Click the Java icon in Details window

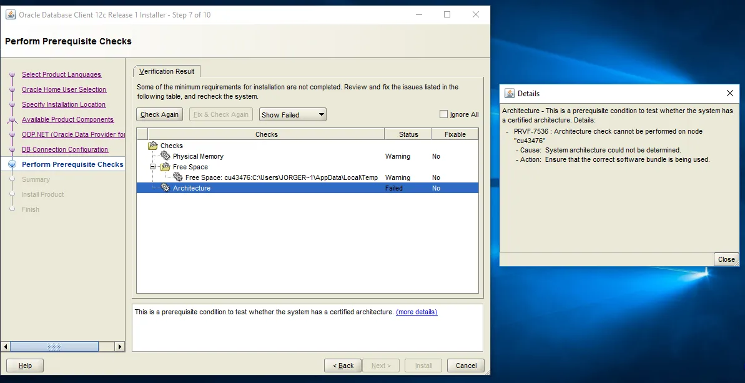pyautogui.click(x=510, y=94)
